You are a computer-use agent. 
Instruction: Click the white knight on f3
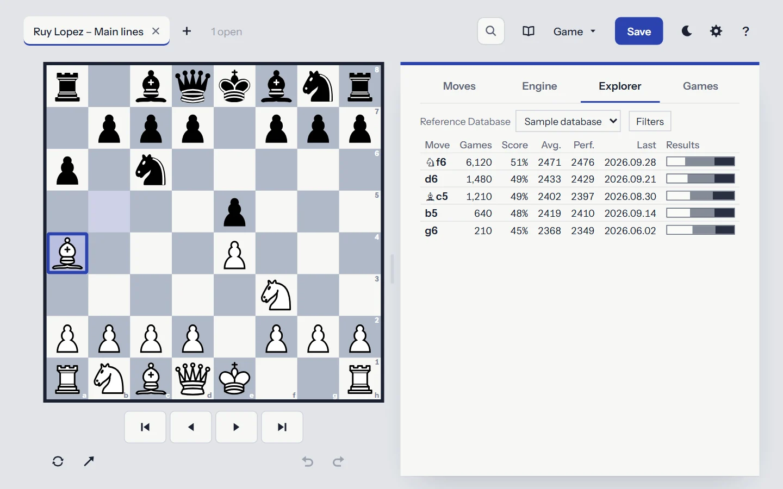point(276,295)
